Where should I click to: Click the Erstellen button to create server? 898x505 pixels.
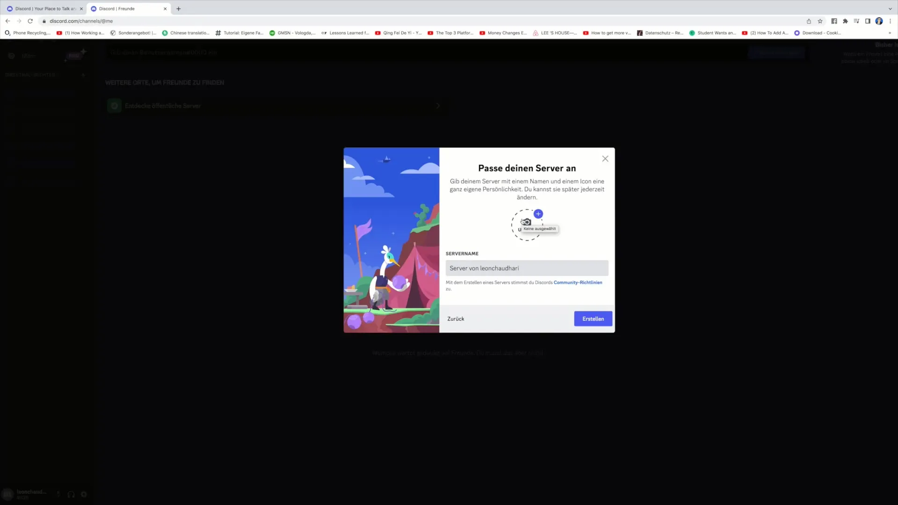(593, 318)
